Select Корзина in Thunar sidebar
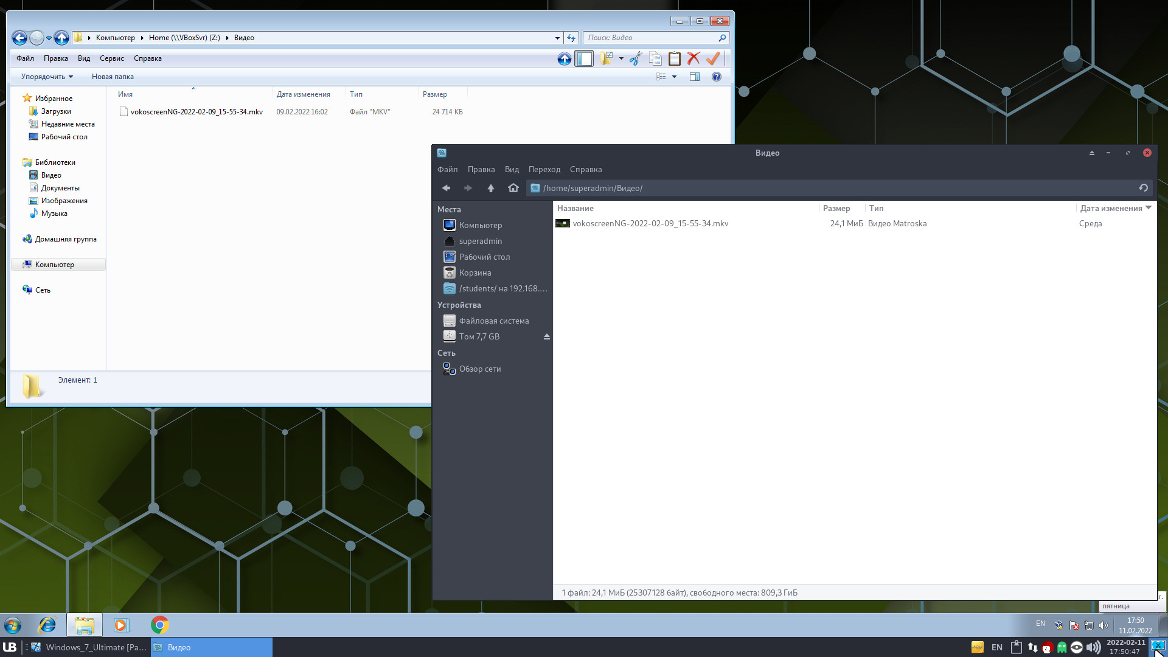This screenshot has width=1168, height=657. tap(474, 273)
